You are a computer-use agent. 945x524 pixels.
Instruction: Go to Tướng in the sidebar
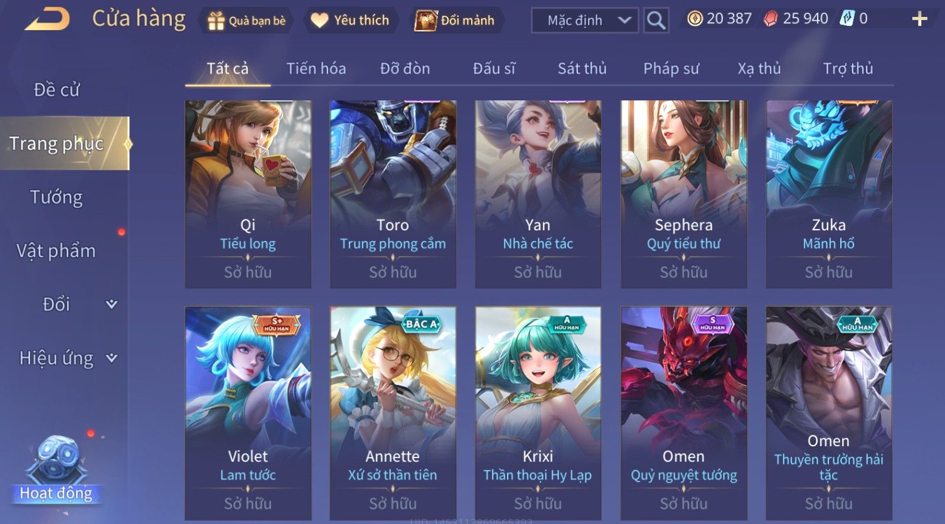(x=56, y=197)
